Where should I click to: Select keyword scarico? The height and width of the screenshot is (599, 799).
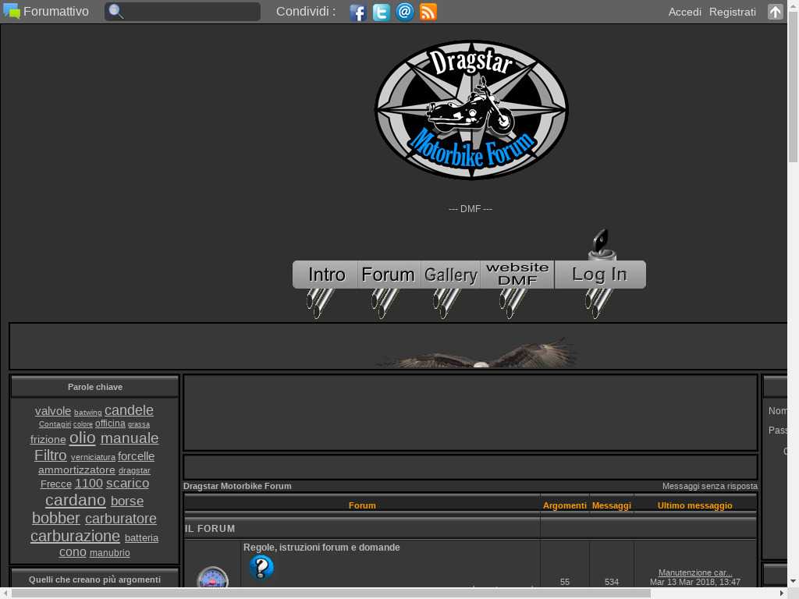tap(127, 483)
